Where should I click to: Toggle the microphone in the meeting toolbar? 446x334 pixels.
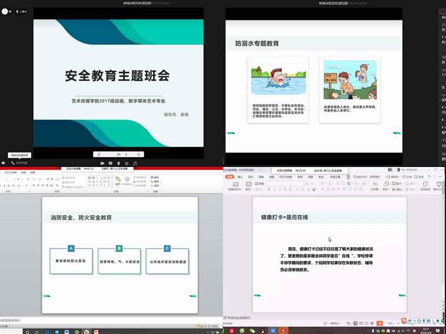pyautogui.click(x=118, y=163)
